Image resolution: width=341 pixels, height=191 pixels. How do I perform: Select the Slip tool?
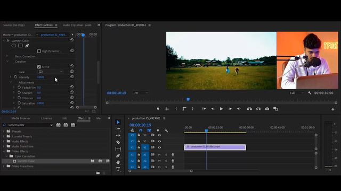point(118,149)
